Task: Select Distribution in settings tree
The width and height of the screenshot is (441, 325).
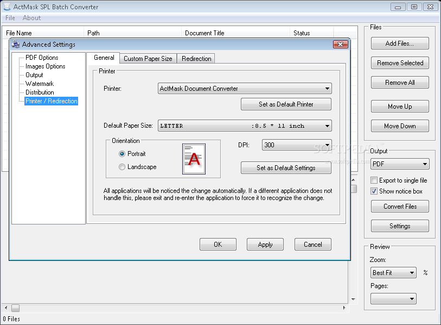Action: point(40,92)
